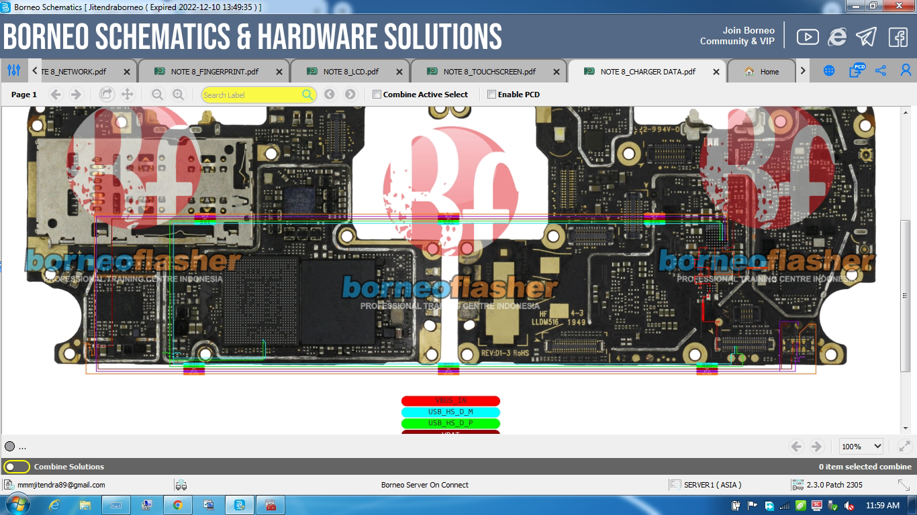
Task: Switch to NOTE 8_LCD.pdf tab
Action: tap(350, 72)
